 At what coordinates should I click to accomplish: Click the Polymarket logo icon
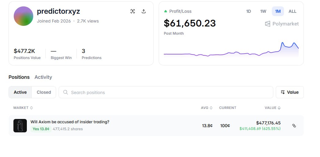(x=268, y=24)
